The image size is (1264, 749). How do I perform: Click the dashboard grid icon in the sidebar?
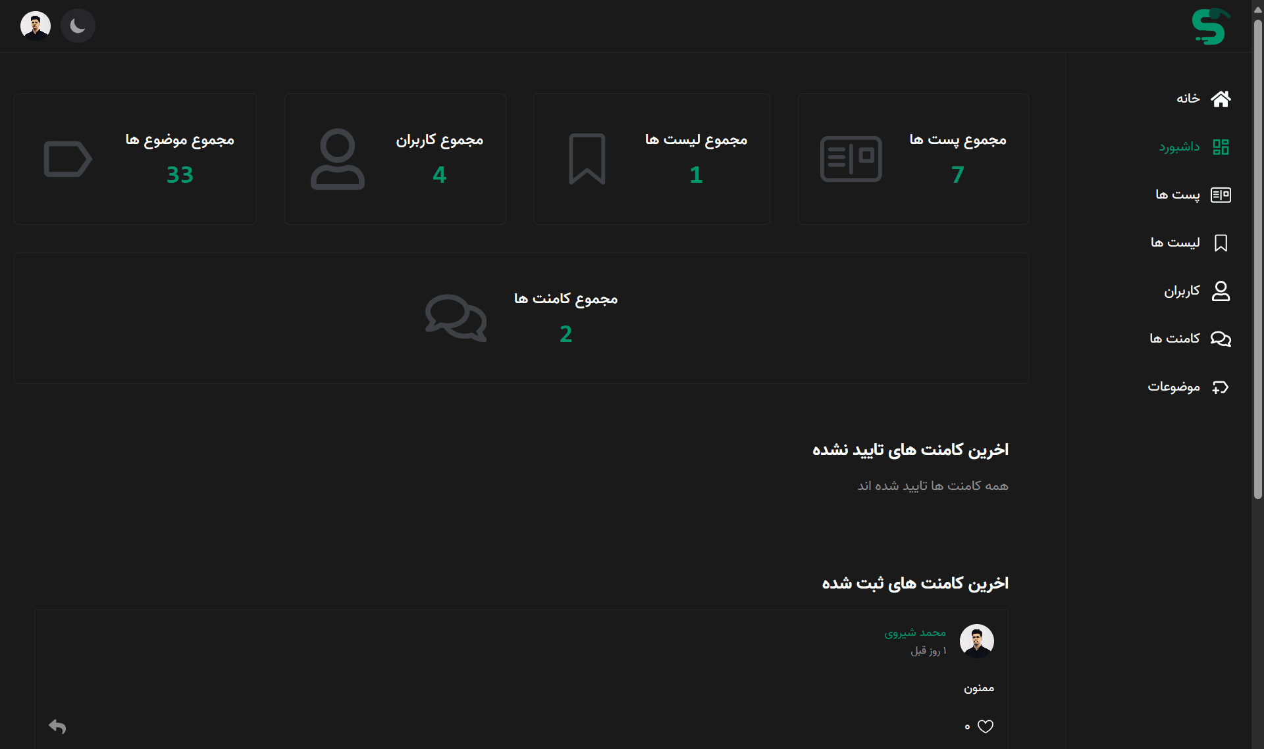1221,147
